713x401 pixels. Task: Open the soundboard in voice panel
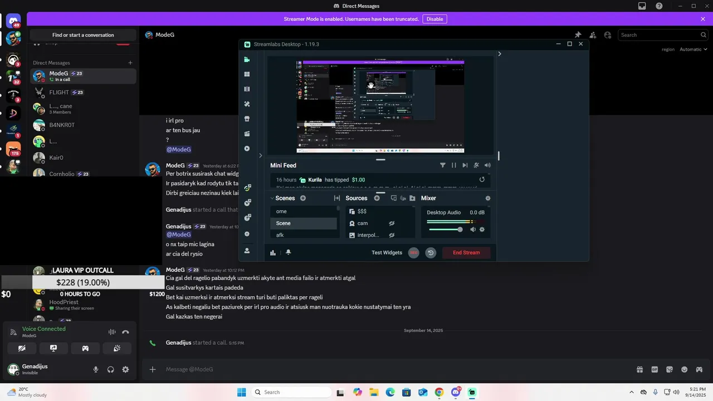pyautogui.click(x=117, y=348)
